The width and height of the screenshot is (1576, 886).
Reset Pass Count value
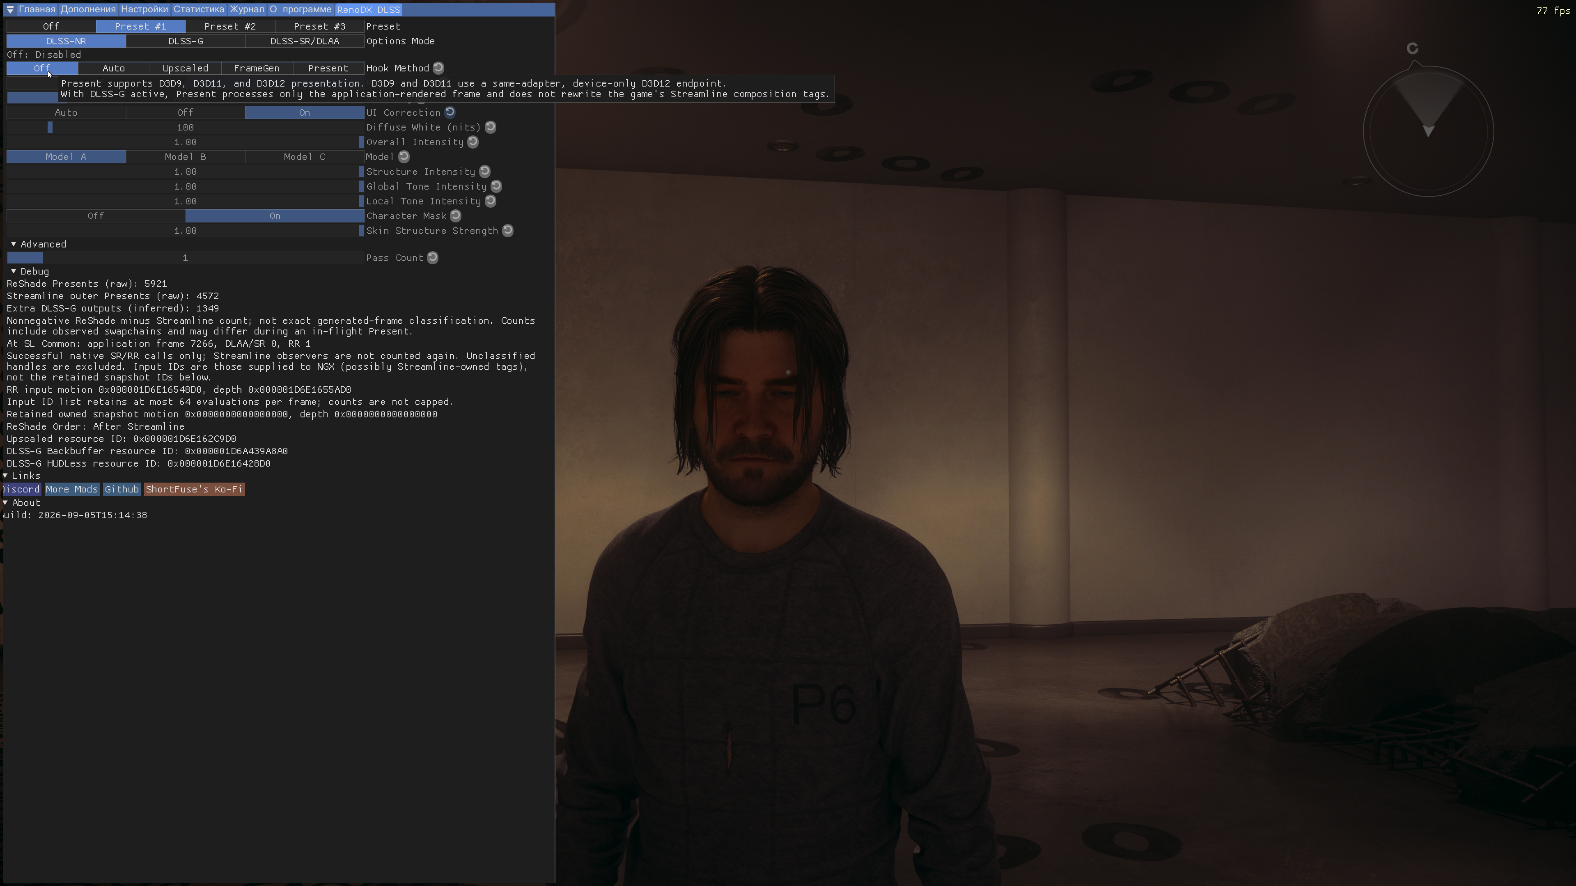pyautogui.click(x=433, y=257)
